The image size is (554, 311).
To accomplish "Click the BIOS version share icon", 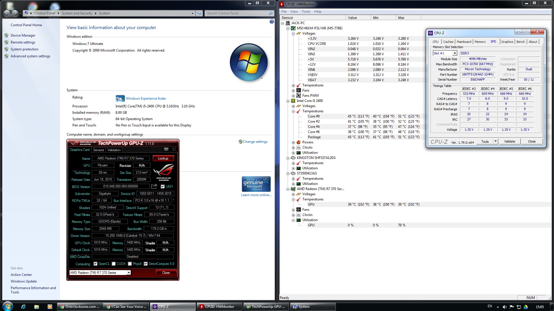I will [x=154, y=186].
